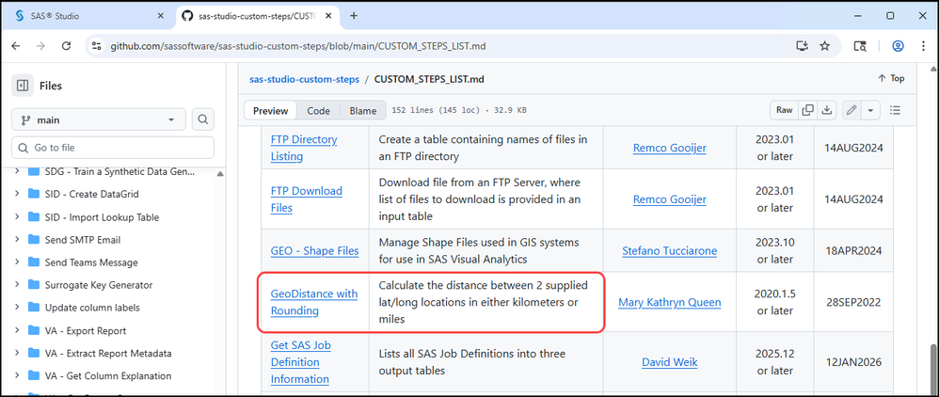Copy raw file contents icon
939x397 pixels.
808,110
